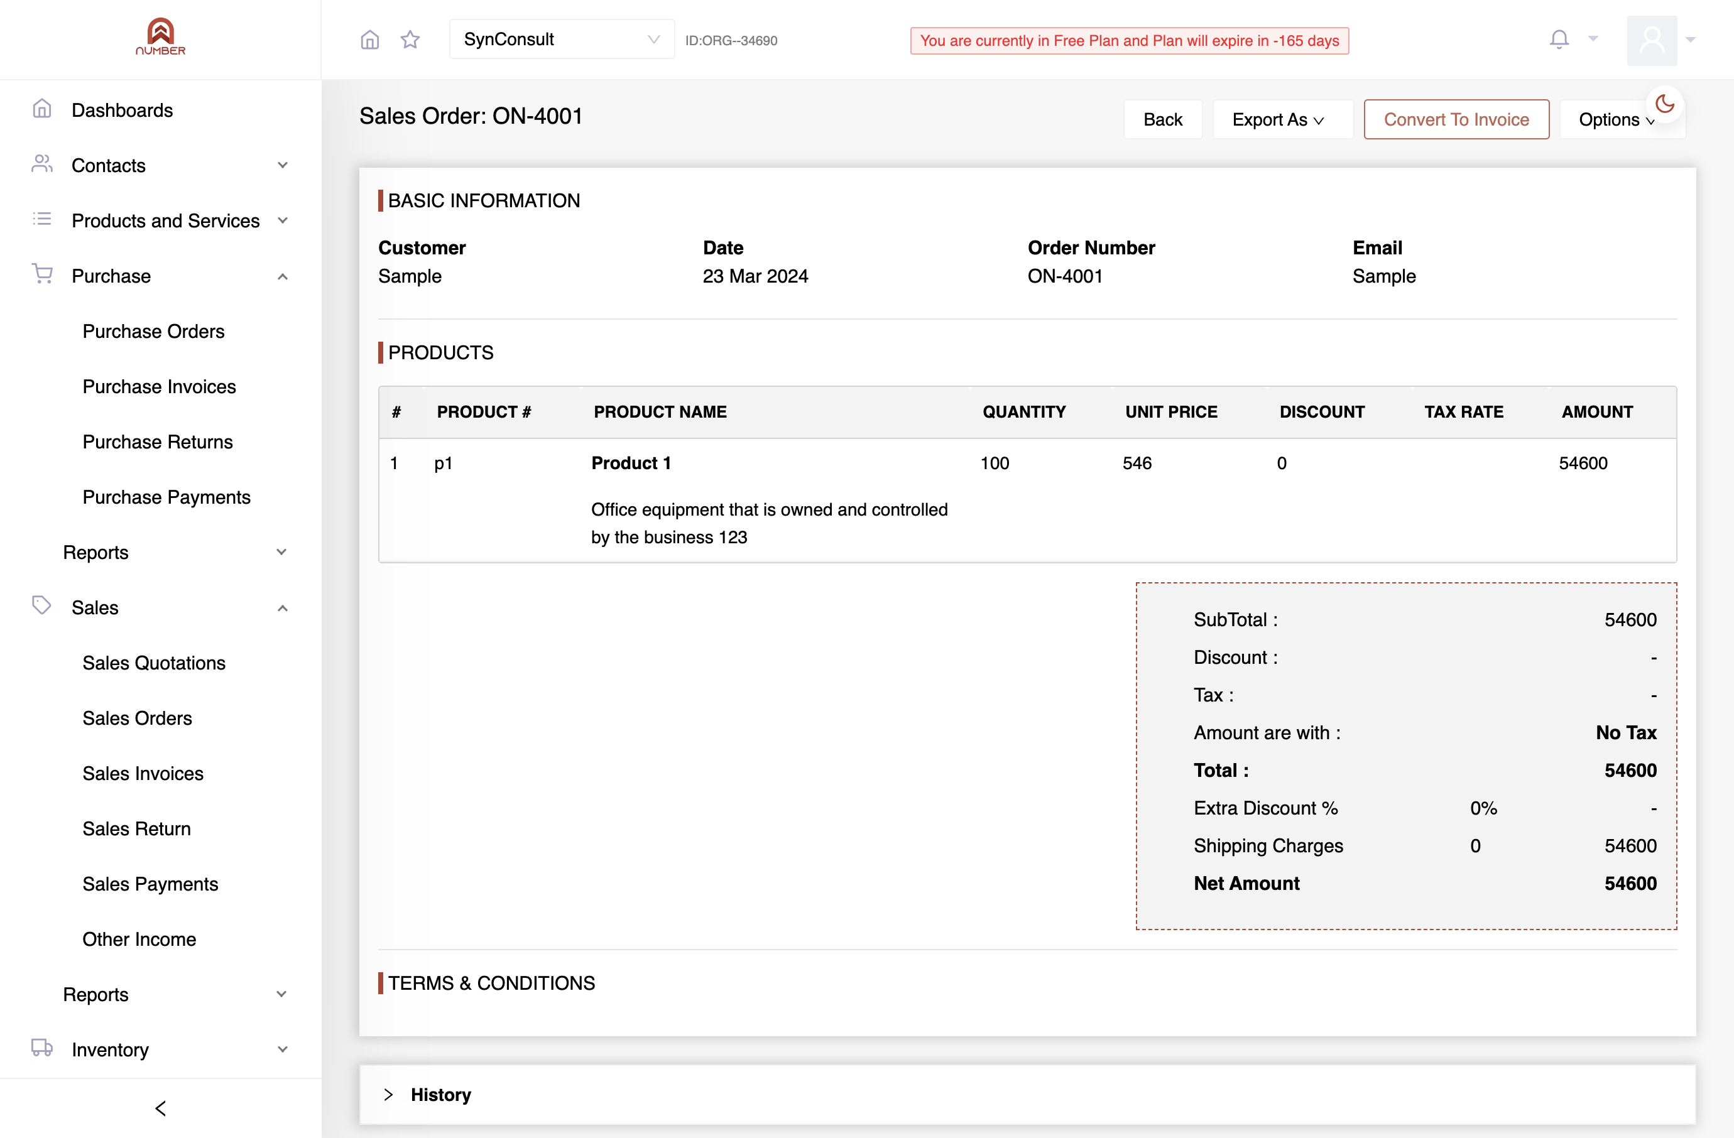Toggle dark mode moon icon

pyautogui.click(x=1664, y=104)
